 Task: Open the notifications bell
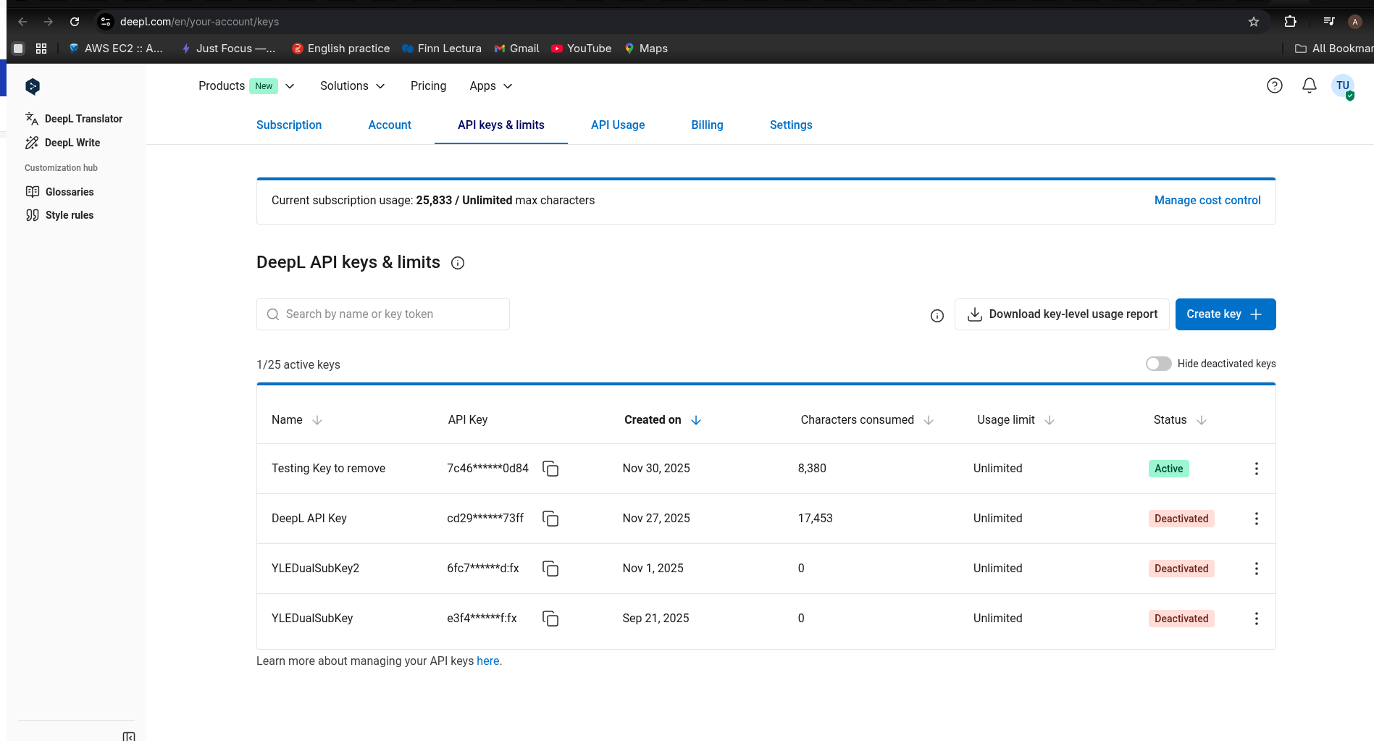click(x=1309, y=85)
